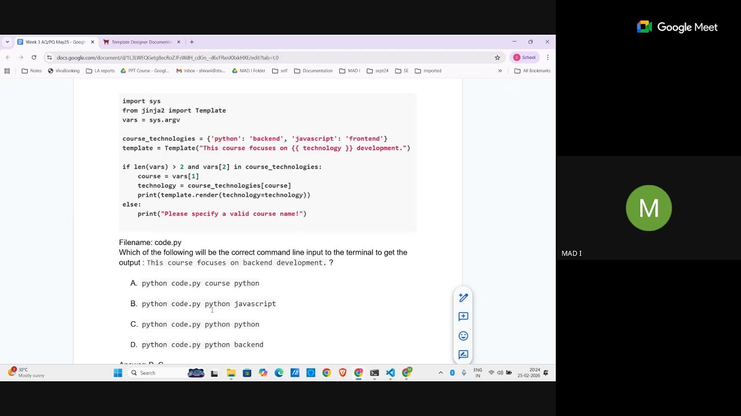The width and height of the screenshot is (741, 416).
Task: Open Visual Studio Code from the taskbar
Action: pyautogui.click(x=390, y=373)
